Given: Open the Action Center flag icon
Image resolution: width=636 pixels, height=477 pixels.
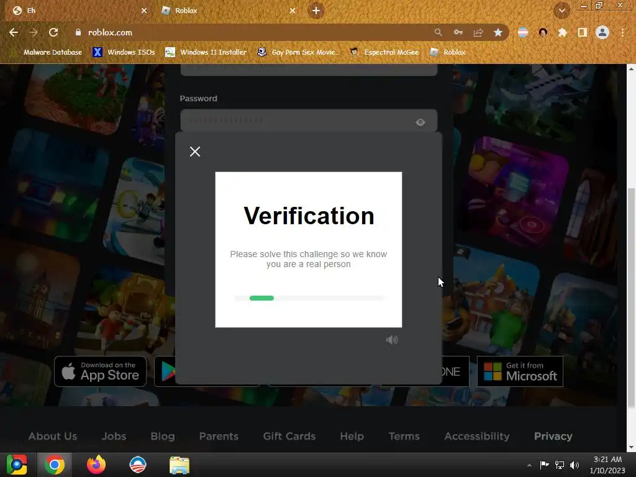Looking at the screenshot, I should tap(544, 465).
